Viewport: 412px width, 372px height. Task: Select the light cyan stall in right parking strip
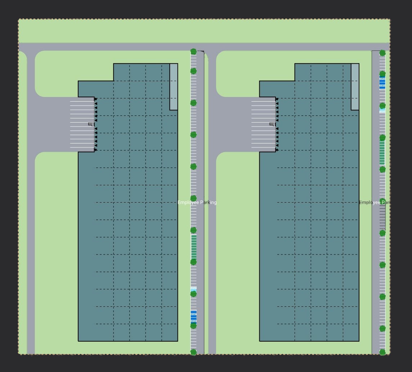tap(382, 111)
